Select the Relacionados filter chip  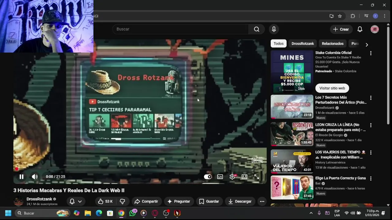point(333,43)
